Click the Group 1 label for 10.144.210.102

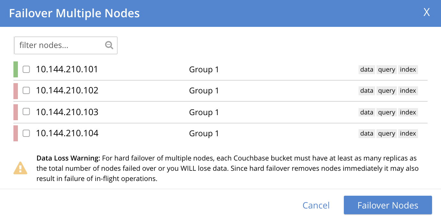[x=204, y=90]
